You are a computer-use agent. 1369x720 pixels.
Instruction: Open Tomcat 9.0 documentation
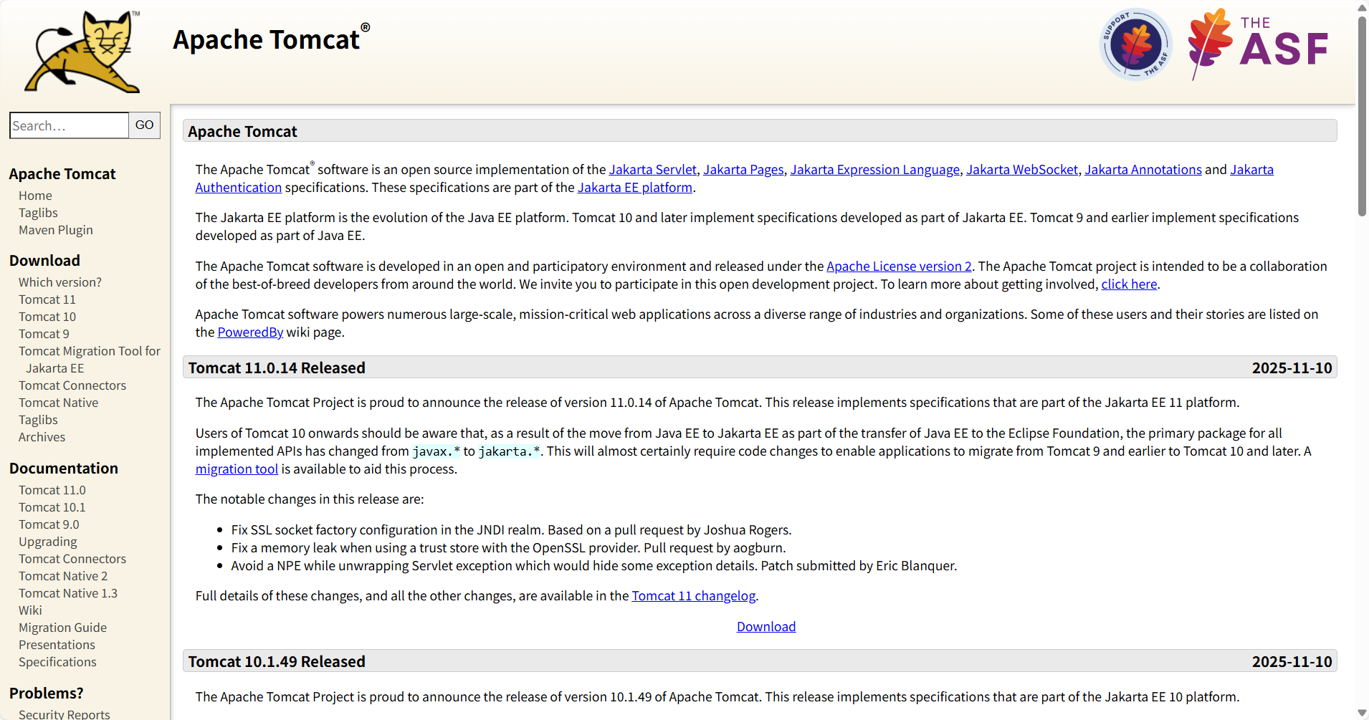[49, 524]
